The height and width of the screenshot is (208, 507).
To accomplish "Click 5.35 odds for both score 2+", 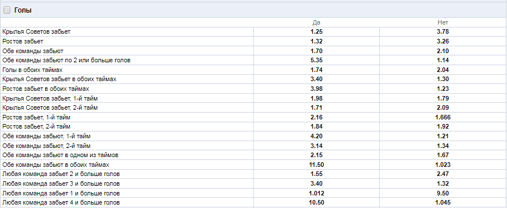I will (316, 61).
